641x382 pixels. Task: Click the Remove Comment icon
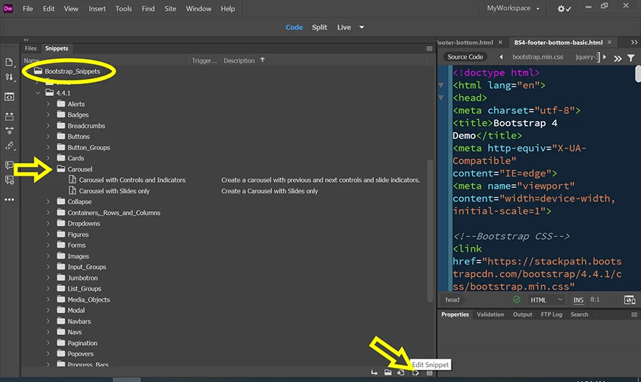point(9,180)
